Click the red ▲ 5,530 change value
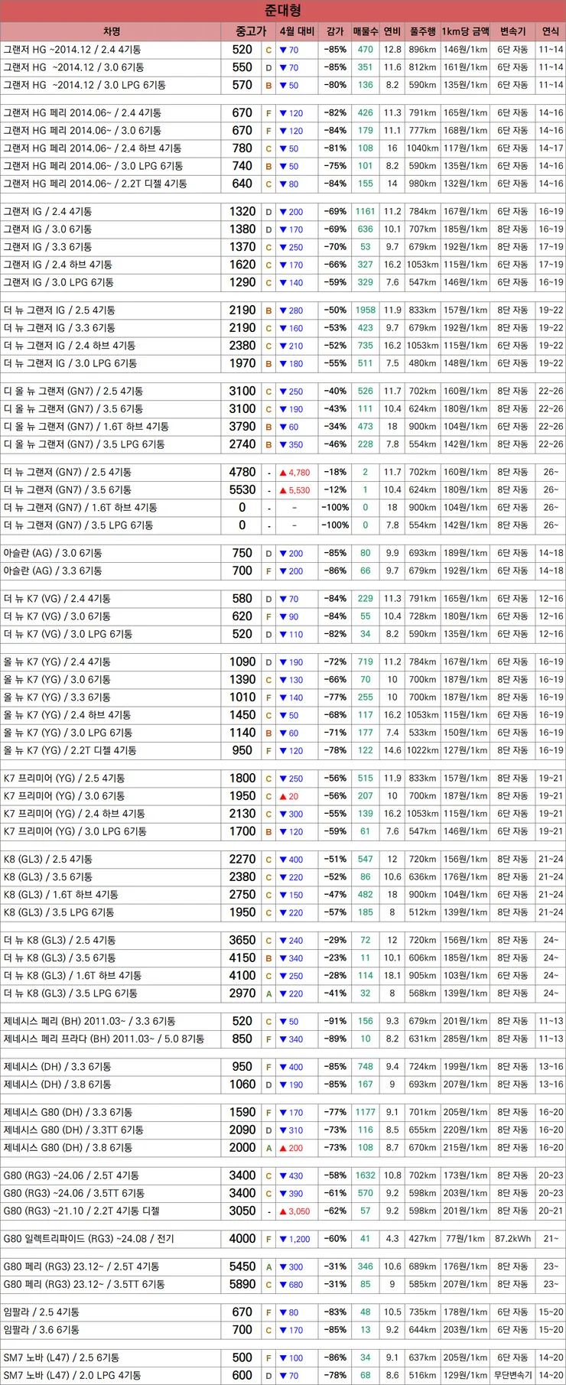Screen dimensions: 566x1385 (x=294, y=490)
